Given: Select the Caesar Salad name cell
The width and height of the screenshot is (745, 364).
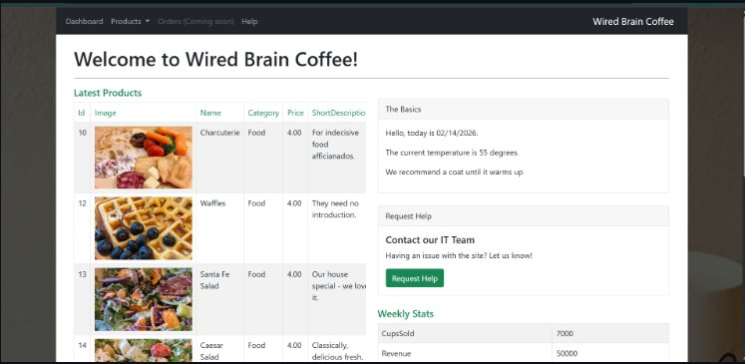Looking at the screenshot, I should pyautogui.click(x=220, y=349).
